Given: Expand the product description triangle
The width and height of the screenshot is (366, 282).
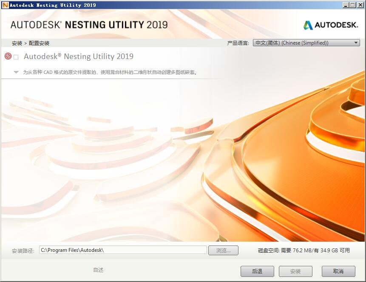Looking at the screenshot, I should (16, 72).
